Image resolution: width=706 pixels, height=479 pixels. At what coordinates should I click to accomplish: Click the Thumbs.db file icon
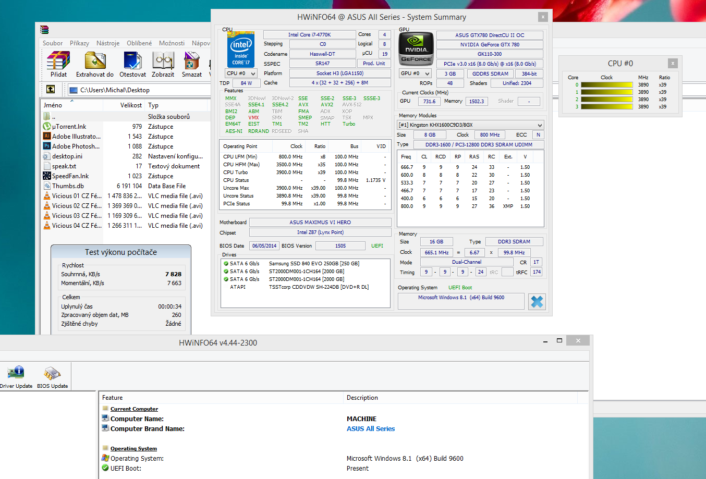47,186
